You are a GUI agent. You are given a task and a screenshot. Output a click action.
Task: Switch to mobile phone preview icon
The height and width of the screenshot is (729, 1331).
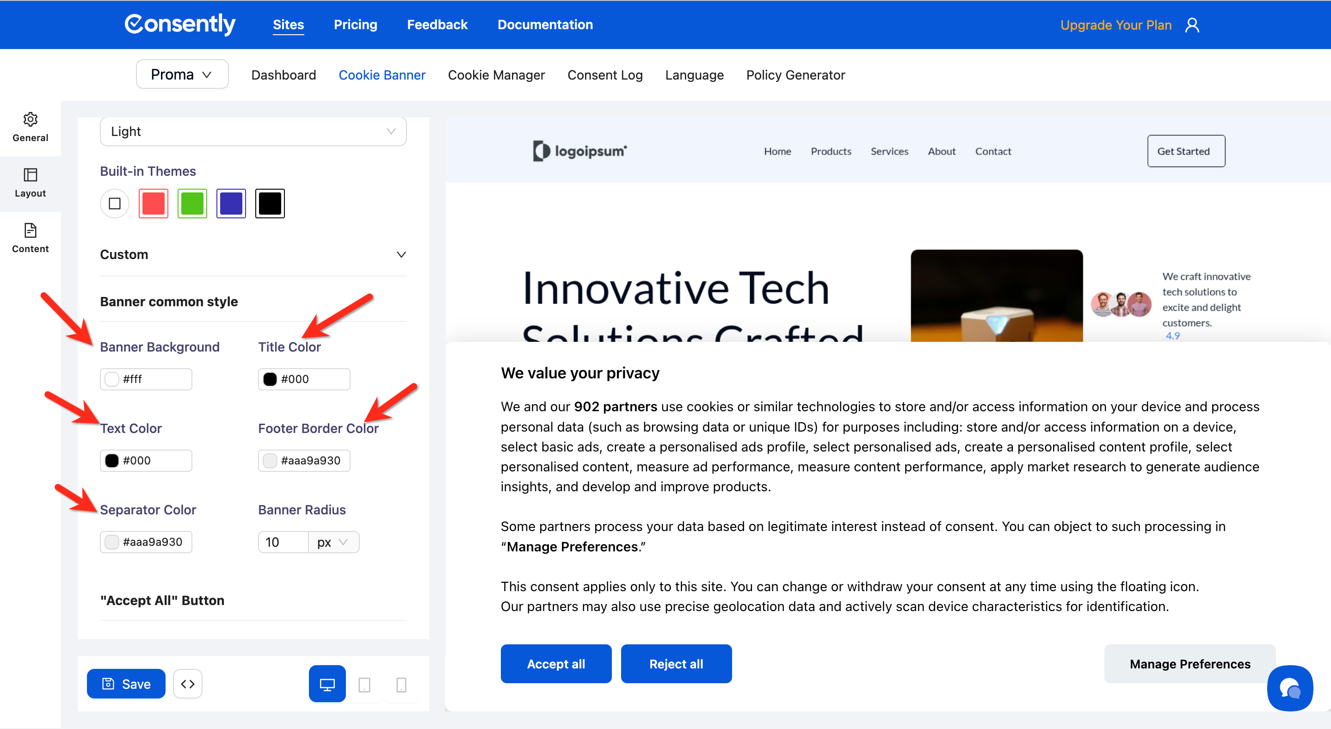pos(401,685)
